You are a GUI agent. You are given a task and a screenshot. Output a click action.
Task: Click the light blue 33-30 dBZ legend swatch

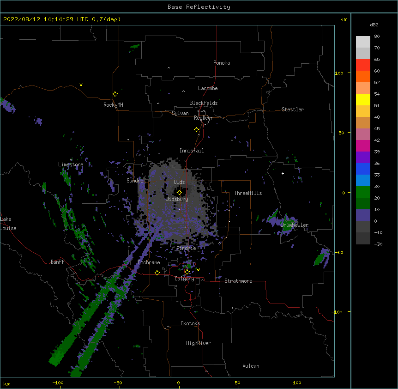coord(363,181)
